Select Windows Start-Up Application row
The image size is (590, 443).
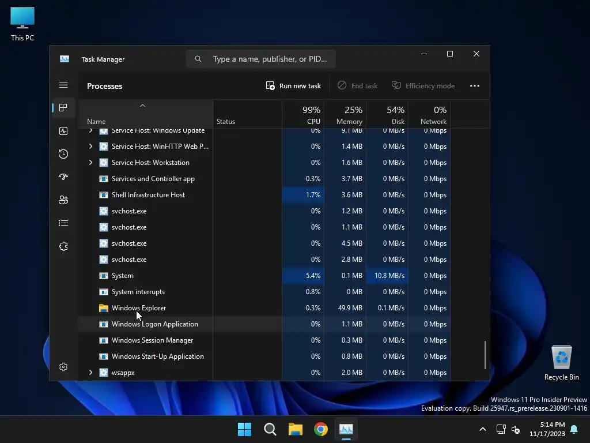click(264, 356)
